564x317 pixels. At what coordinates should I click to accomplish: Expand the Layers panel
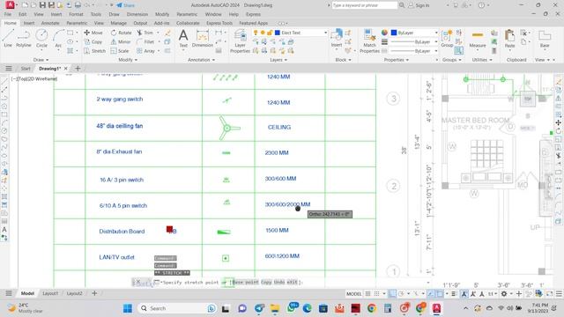click(278, 60)
